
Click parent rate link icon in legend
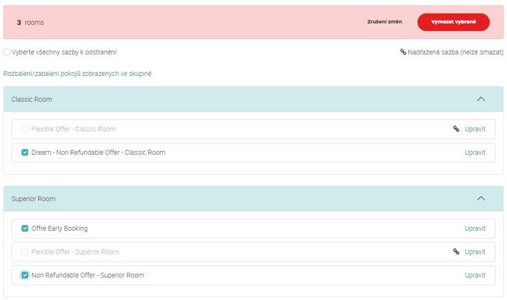tap(403, 52)
